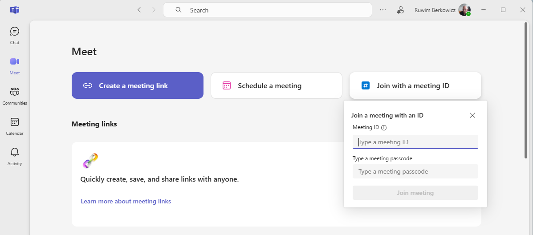
Task: Click the Meeting ID info icon
Action: click(384, 128)
